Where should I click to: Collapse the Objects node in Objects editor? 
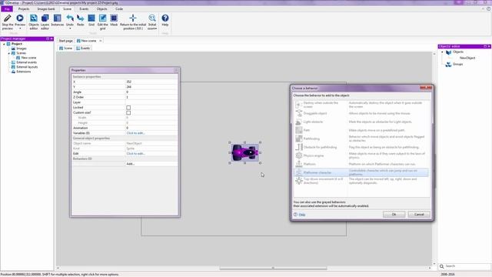coord(443,52)
